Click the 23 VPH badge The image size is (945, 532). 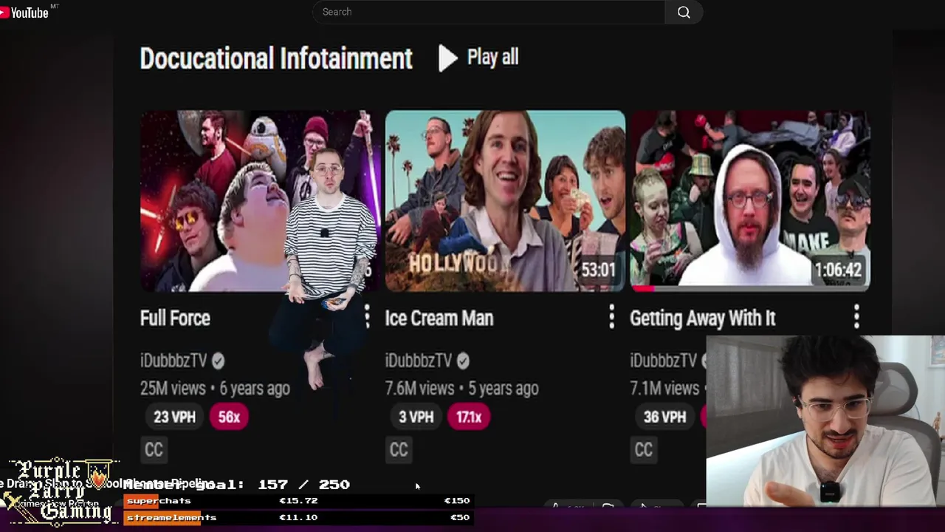click(x=174, y=417)
